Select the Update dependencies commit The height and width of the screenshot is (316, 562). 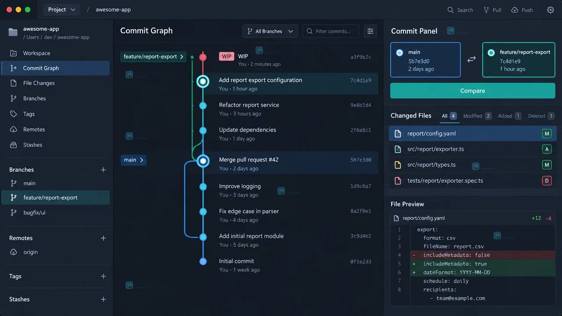(x=290, y=134)
